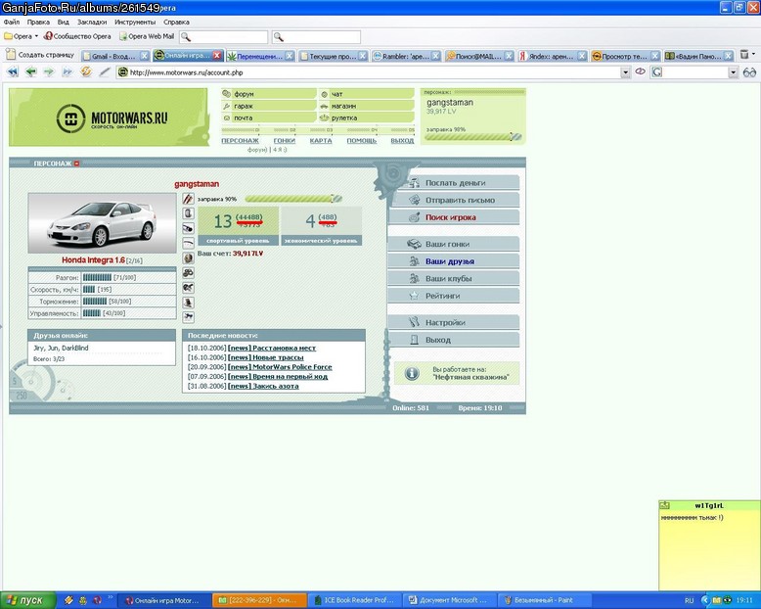Switch to the Яndex tab
761x609 pixels.
coord(551,56)
